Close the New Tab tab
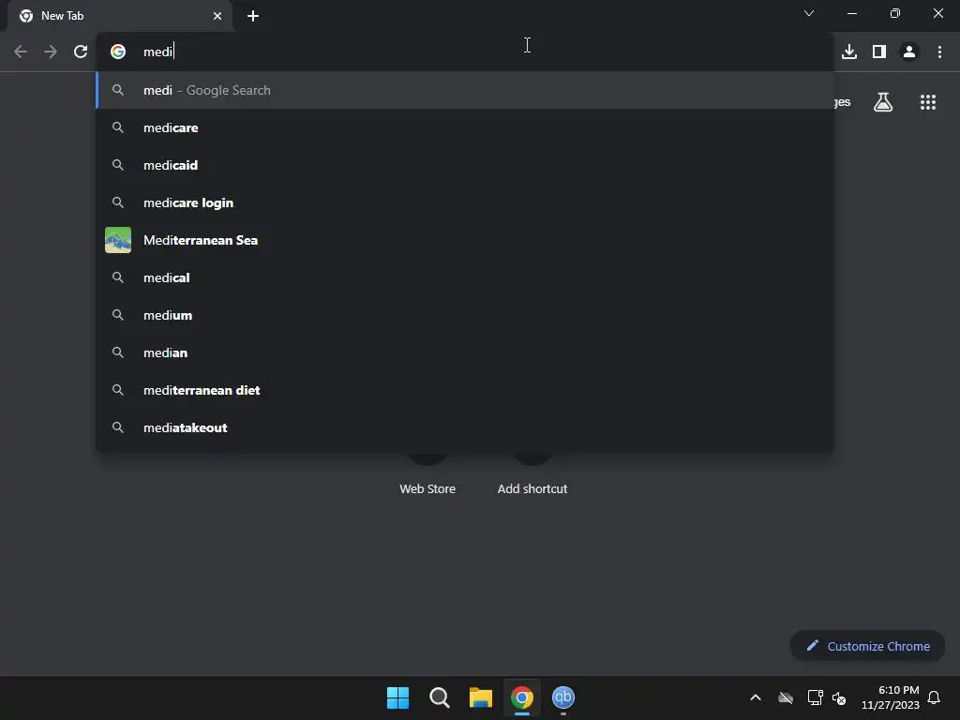Screen dimensions: 960x720 (x=217, y=16)
